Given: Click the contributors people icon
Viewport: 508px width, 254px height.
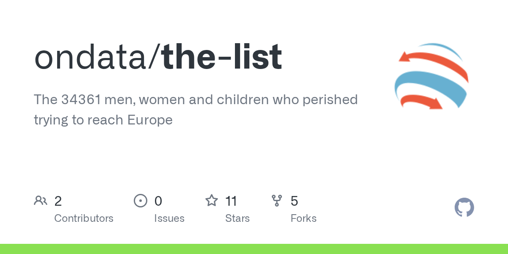Looking at the screenshot, I should pyautogui.click(x=41, y=201).
